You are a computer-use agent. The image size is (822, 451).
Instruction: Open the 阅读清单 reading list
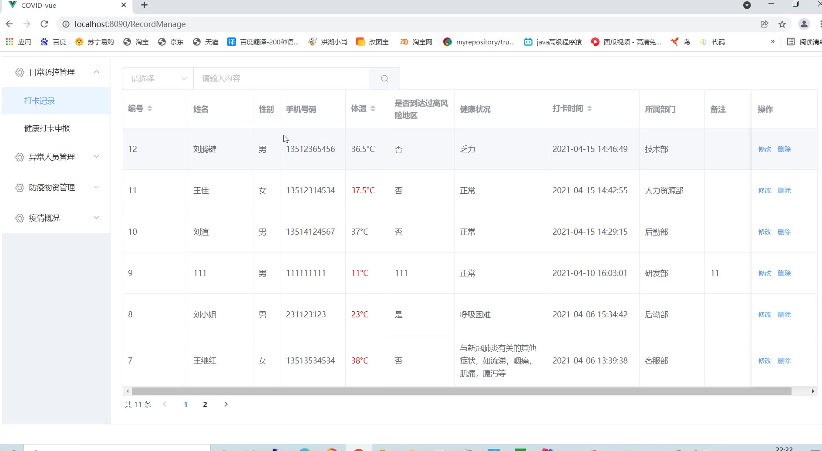click(x=805, y=42)
